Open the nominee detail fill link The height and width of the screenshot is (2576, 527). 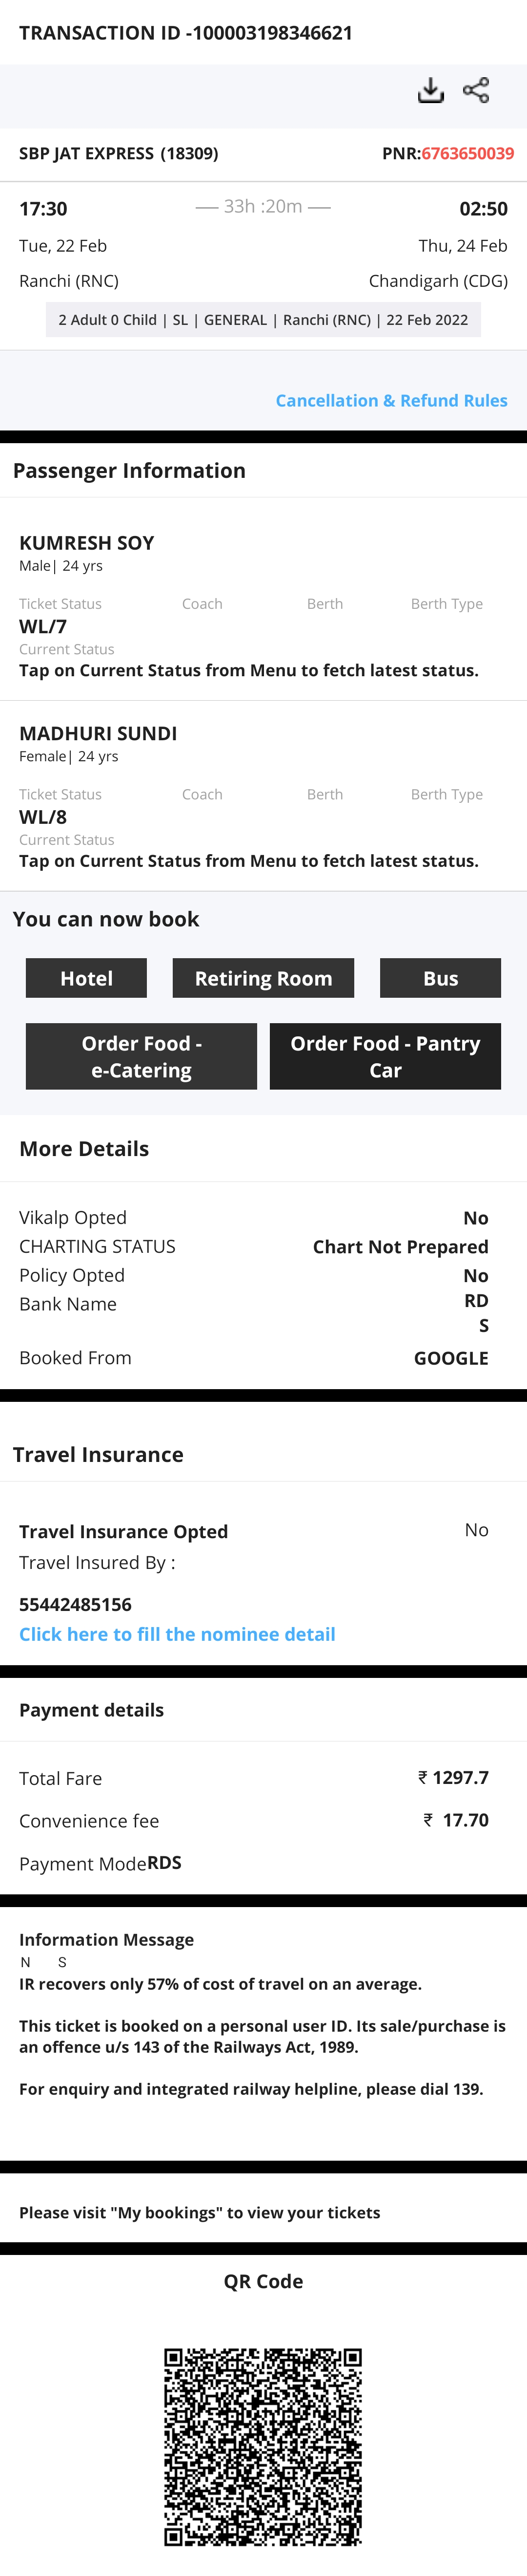pyautogui.click(x=177, y=1634)
